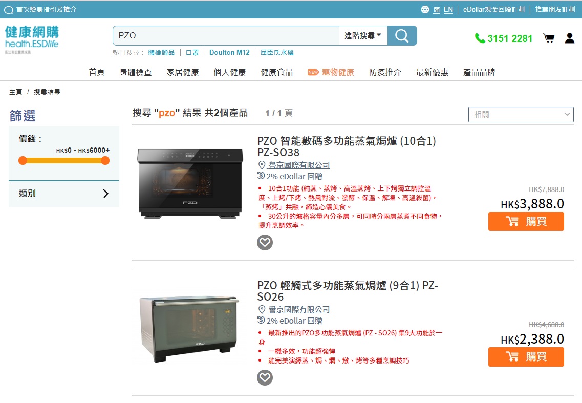This screenshot has width=582, height=403.
Task: Click eDollar rebate icon on PZ-SO38
Action: point(261,176)
